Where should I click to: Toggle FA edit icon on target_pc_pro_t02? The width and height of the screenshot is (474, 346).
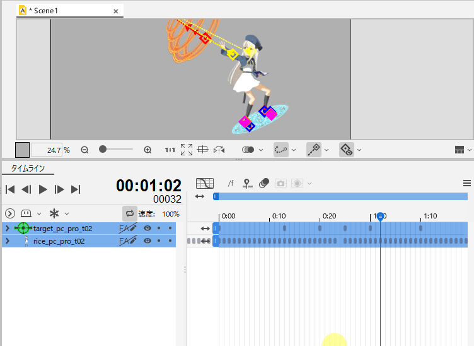click(128, 228)
